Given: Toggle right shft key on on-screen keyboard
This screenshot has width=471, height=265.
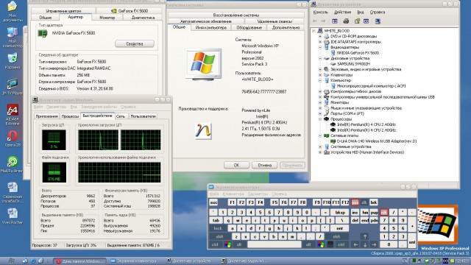Looking at the screenshot, I should [336, 236].
